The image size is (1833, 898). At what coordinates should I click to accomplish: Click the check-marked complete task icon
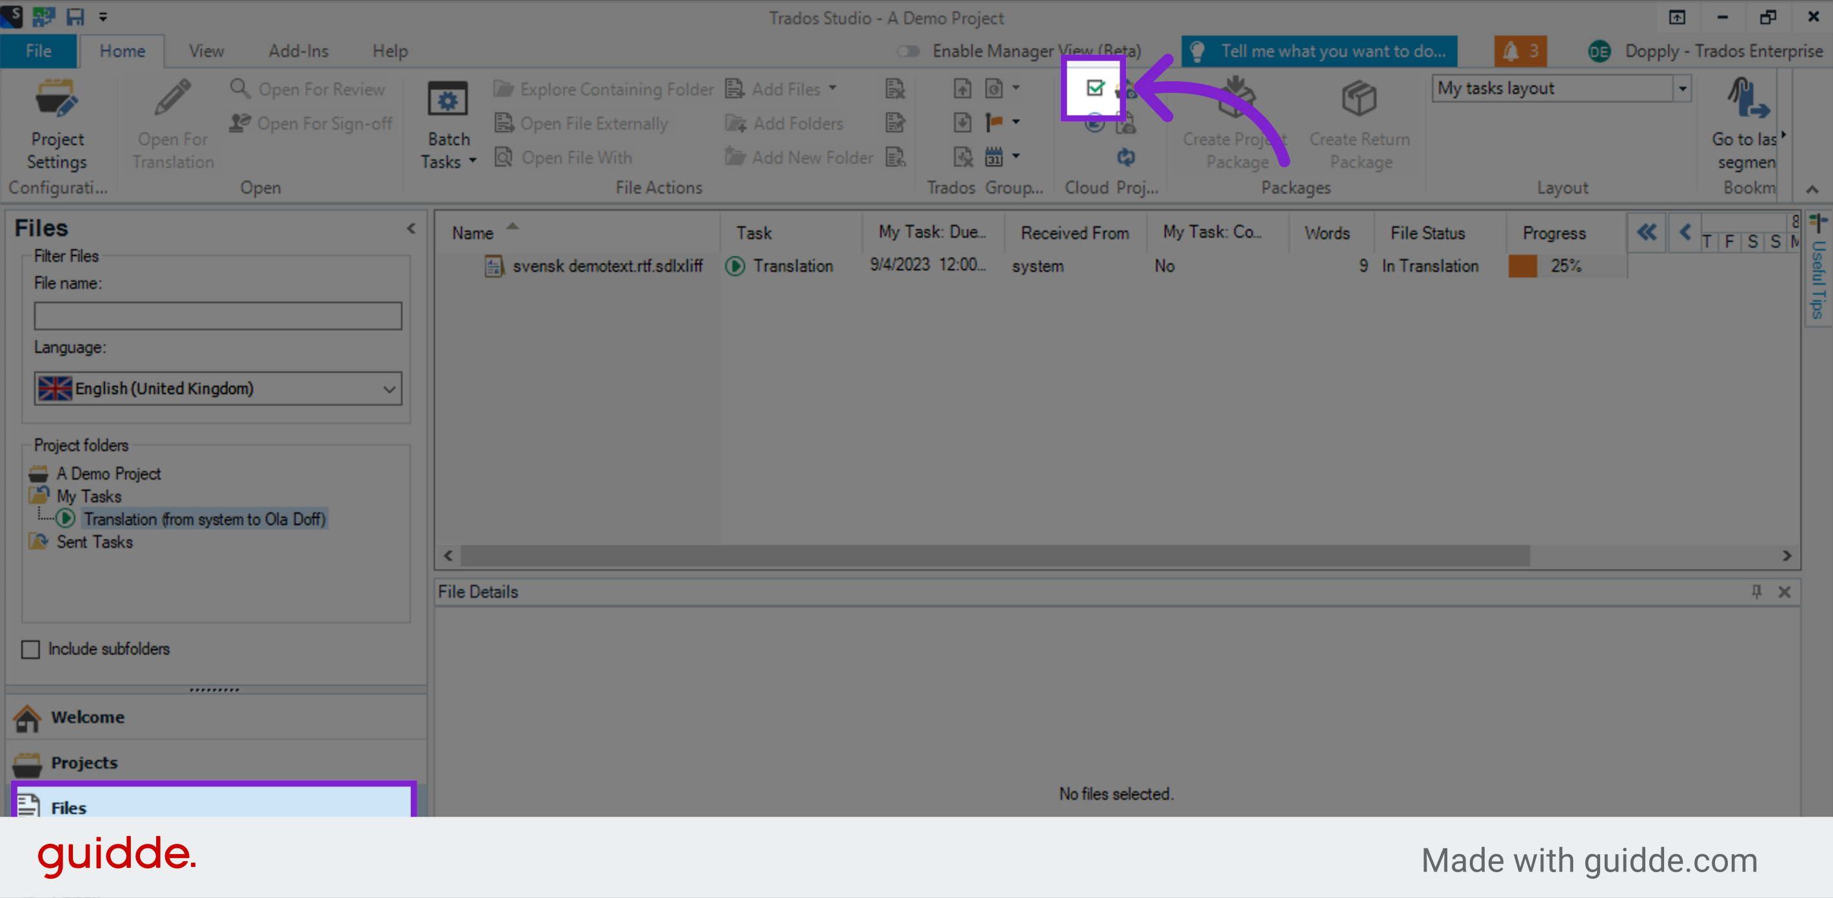(1095, 88)
